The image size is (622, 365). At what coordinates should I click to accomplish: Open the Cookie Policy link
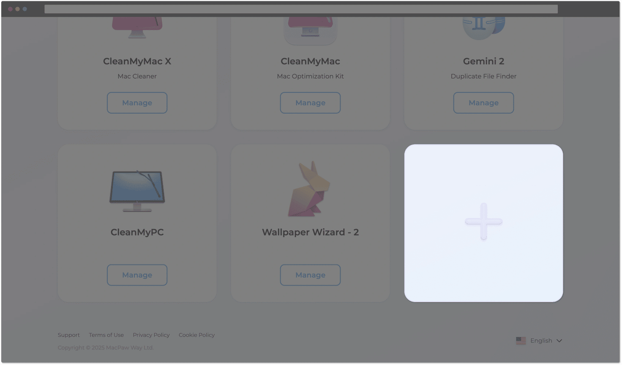coord(196,335)
